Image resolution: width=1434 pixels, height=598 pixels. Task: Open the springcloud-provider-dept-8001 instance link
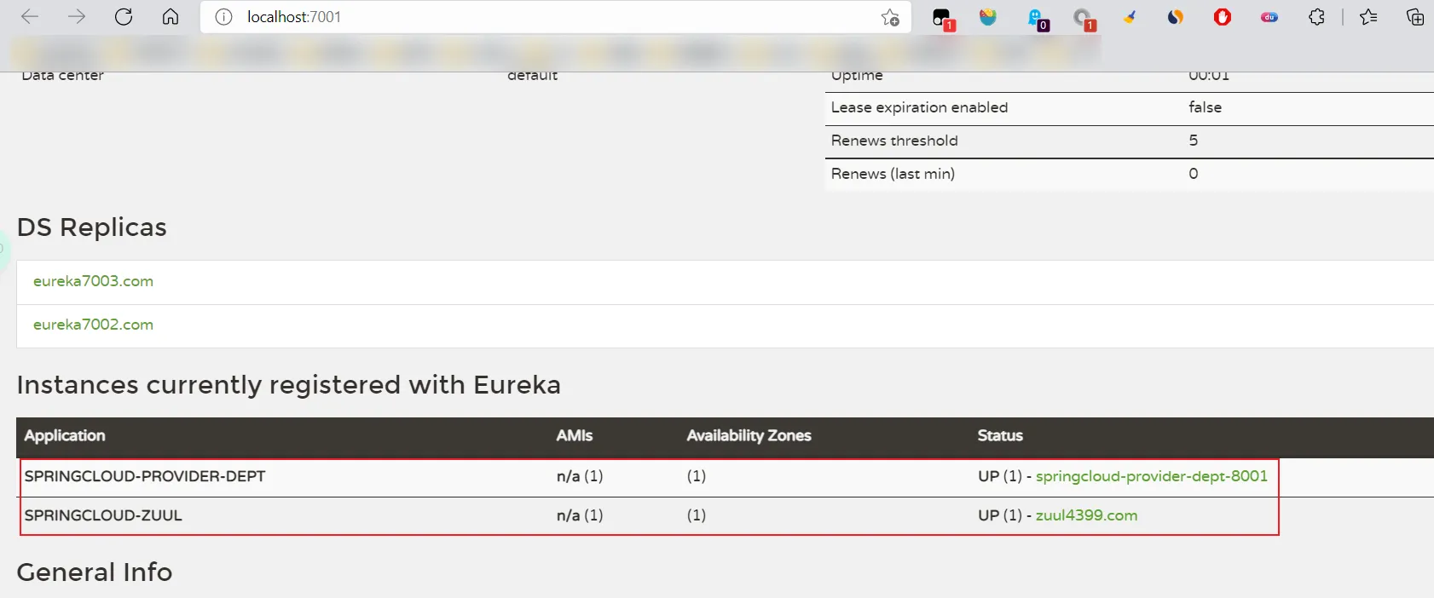click(x=1151, y=476)
